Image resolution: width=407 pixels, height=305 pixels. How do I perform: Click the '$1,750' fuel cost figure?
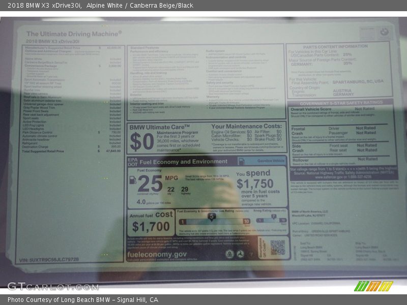(255, 184)
